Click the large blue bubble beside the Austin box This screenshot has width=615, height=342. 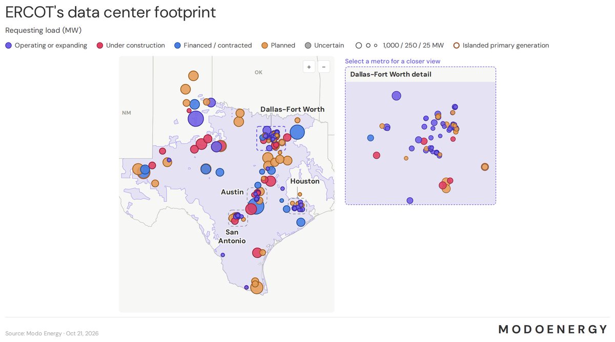coord(256,205)
